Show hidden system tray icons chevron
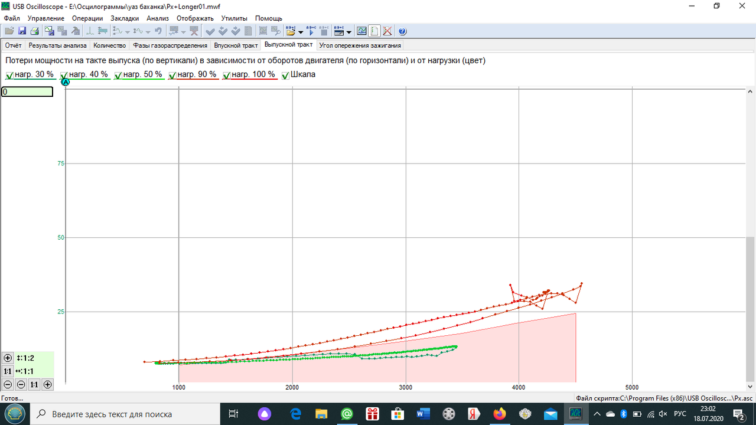756x425 pixels. coord(597,414)
